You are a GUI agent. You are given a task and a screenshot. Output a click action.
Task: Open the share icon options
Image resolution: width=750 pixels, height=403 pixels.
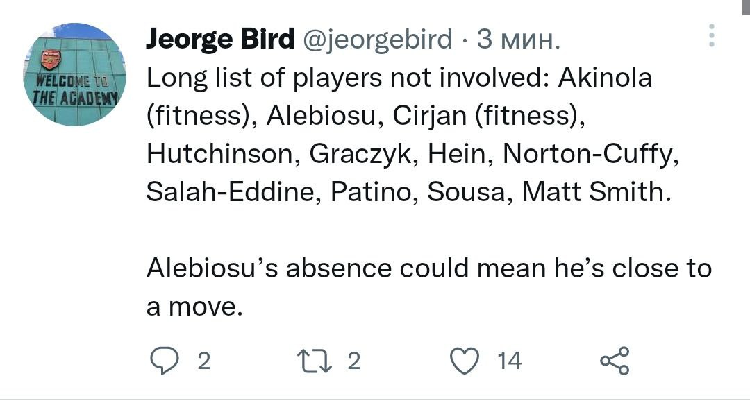point(614,361)
